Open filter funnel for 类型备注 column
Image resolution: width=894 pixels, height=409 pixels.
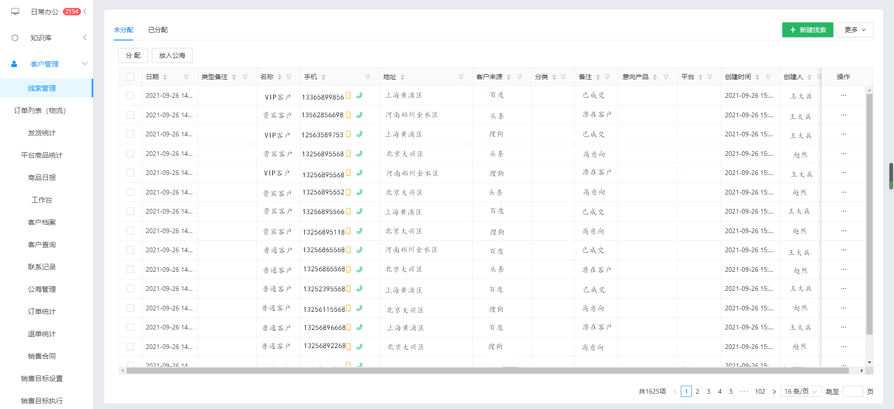(x=245, y=77)
